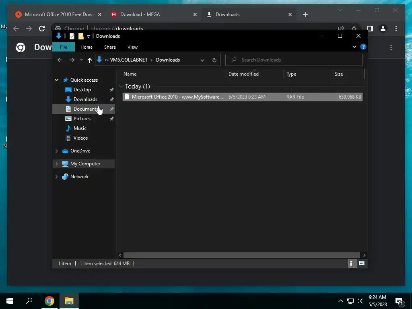Click the horizontal scrollbar in file list
The image size is (412, 309).
point(241,255)
